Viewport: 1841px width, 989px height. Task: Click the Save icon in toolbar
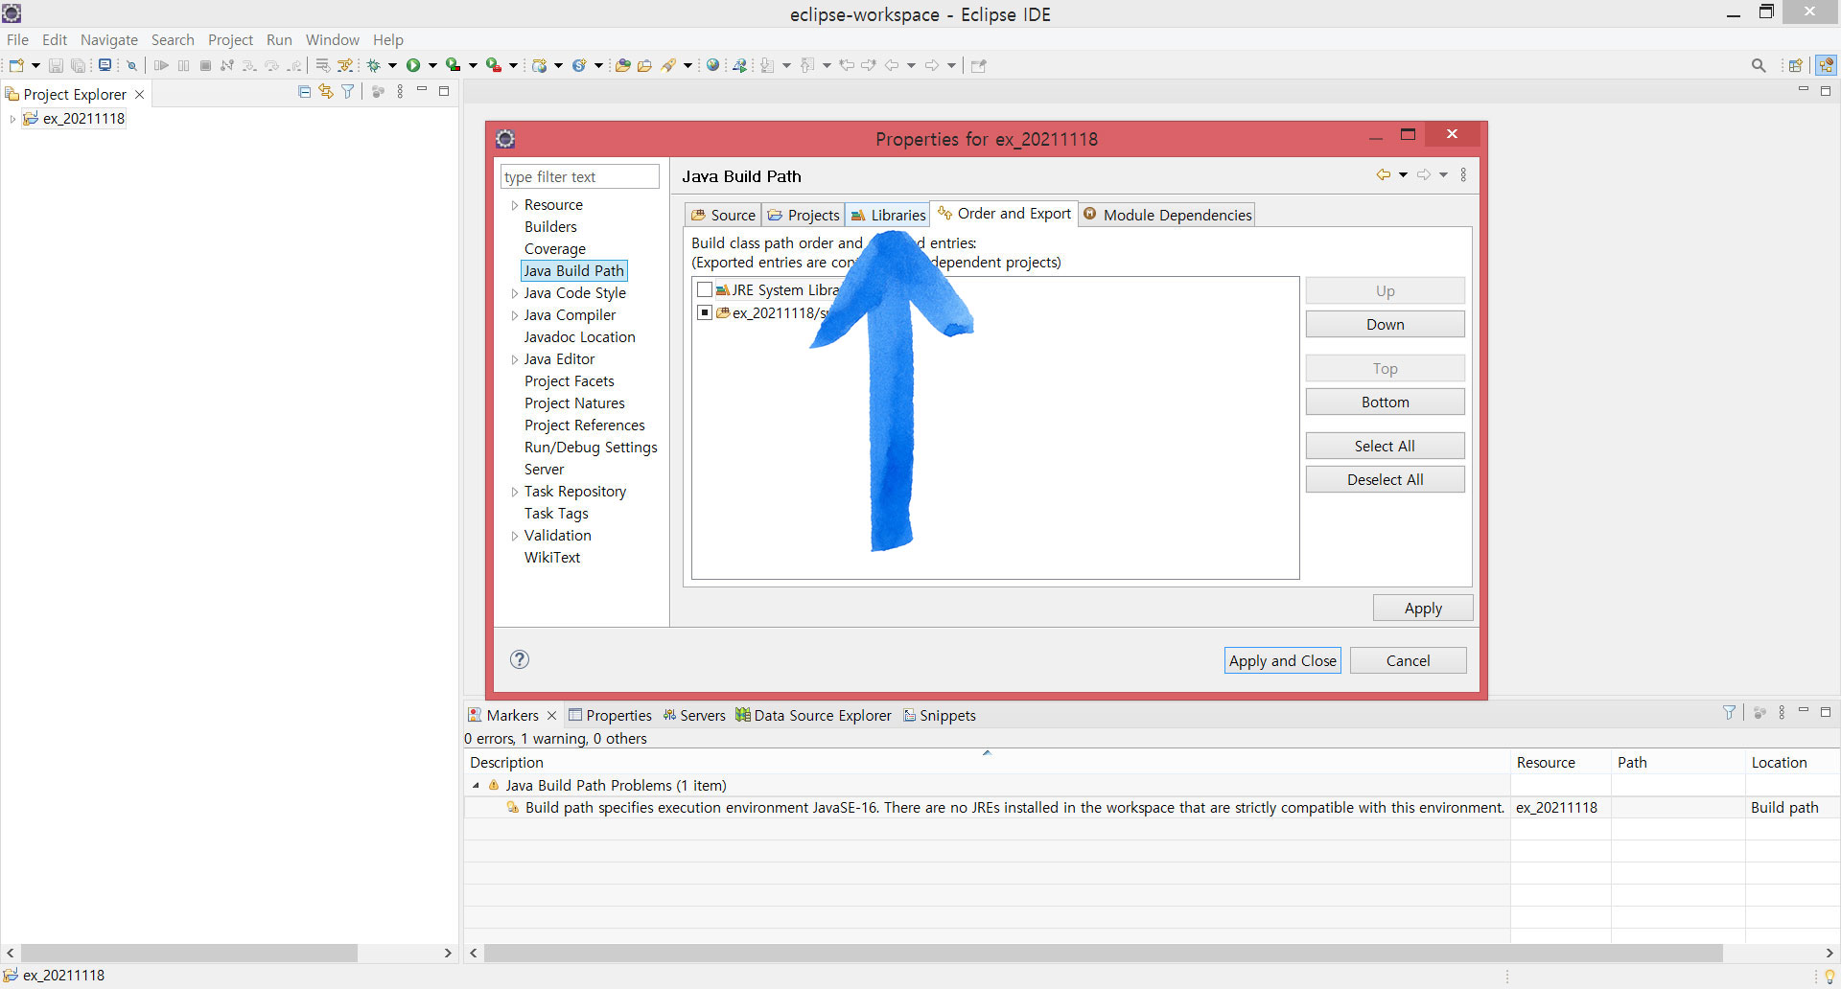click(56, 65)
